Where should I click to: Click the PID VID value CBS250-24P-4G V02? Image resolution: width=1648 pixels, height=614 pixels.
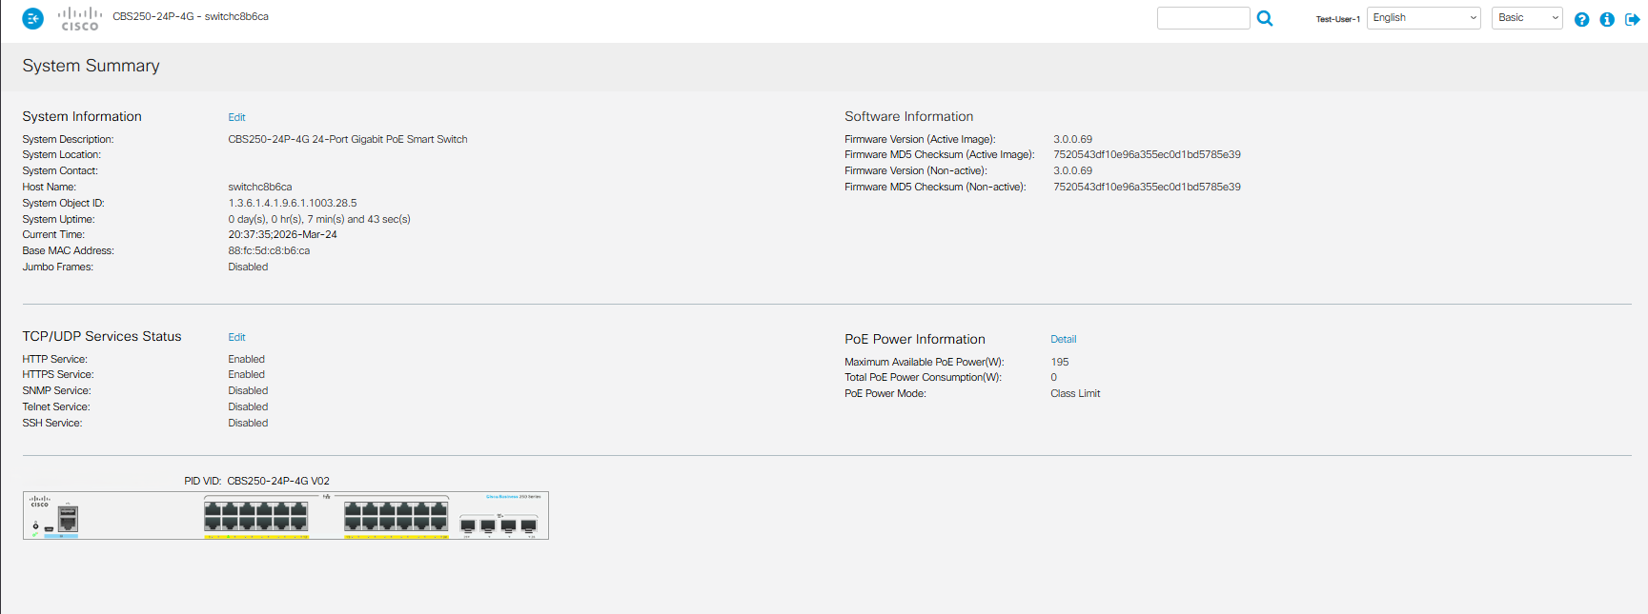click(x=278, y=481)
